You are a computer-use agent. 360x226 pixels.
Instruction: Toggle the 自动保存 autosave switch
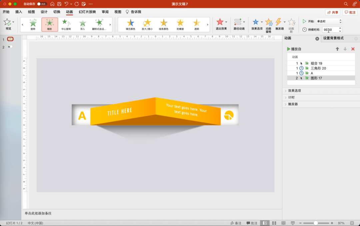point(41,4)
